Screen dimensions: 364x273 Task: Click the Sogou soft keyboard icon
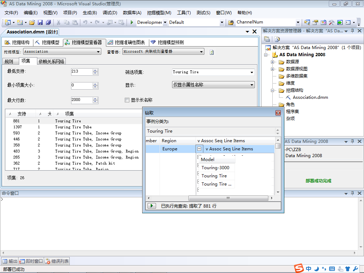[332, 269]
